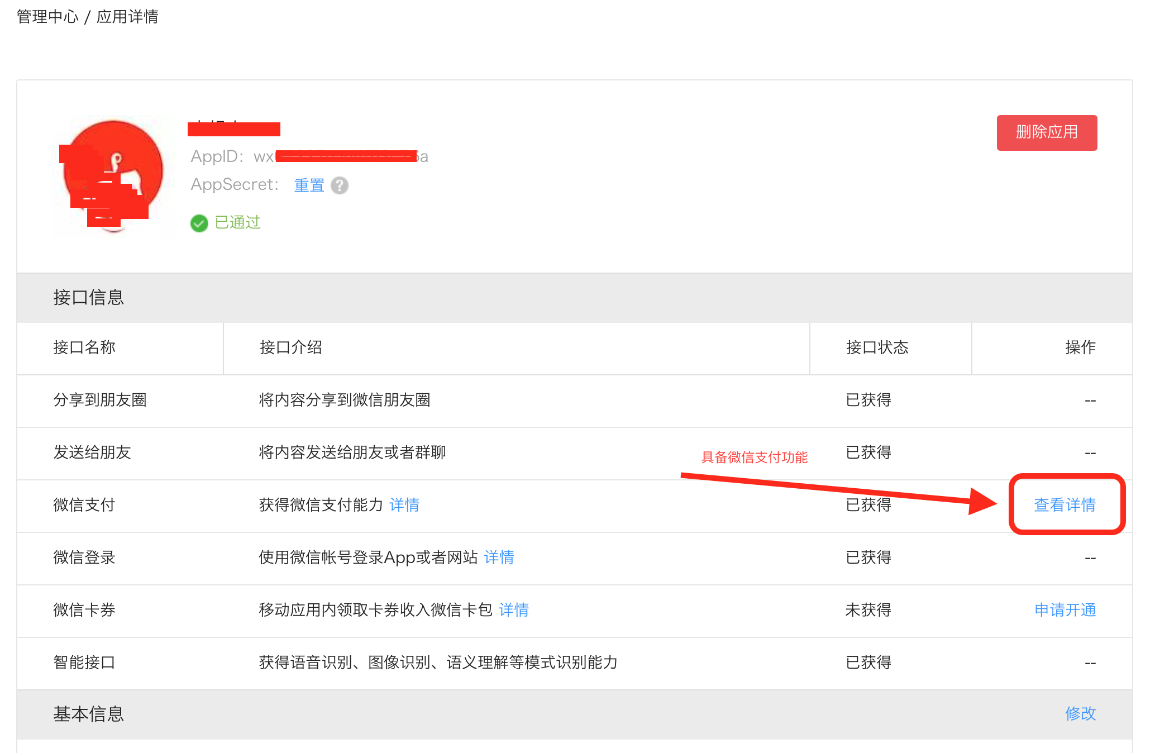Image resolution: width=1155 pixels, height=753 pixels.
Task: Click the 接口状态 column header
Action: pyautogui.click(x=877, y=347)
